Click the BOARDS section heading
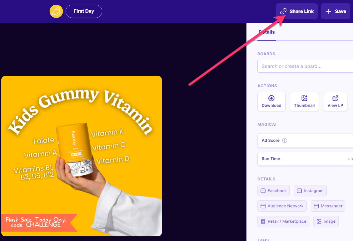Image resolution: width=353 pixels, height=241 pixels. 266,54
